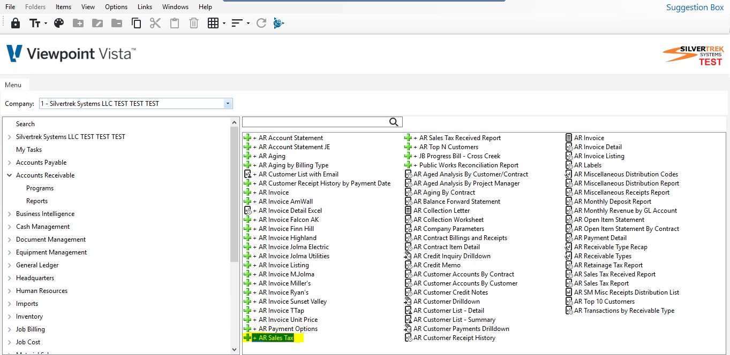Click icon beside AR Credit Inquiry Drilldown
730x355 pixels.
409,256
